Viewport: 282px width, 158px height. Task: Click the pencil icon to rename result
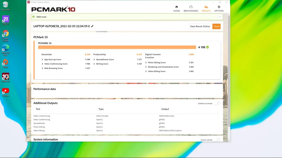tap(92, 26)
